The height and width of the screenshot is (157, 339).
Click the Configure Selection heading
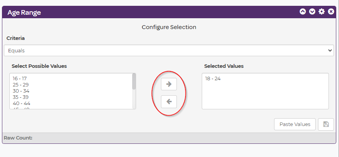(169, 27)
